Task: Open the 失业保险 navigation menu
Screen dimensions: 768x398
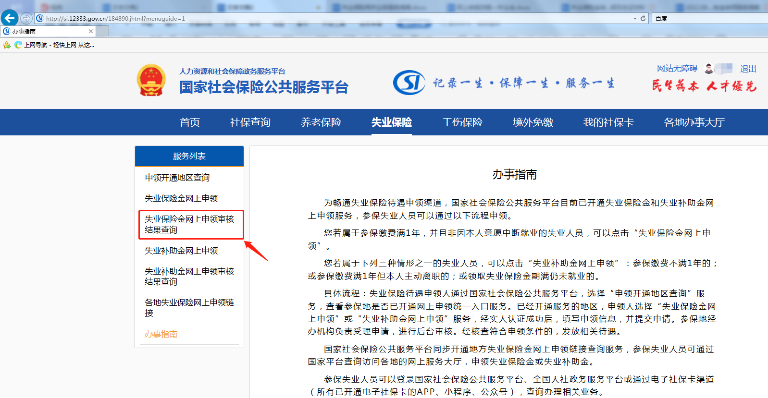Action: click(x=391, y=122)
